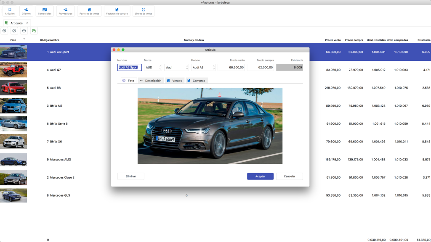Screen dimensions: 431x242
Task: Sort by Unid. vendidas column header
Action: pyautogui.click(x=376, y=40)
